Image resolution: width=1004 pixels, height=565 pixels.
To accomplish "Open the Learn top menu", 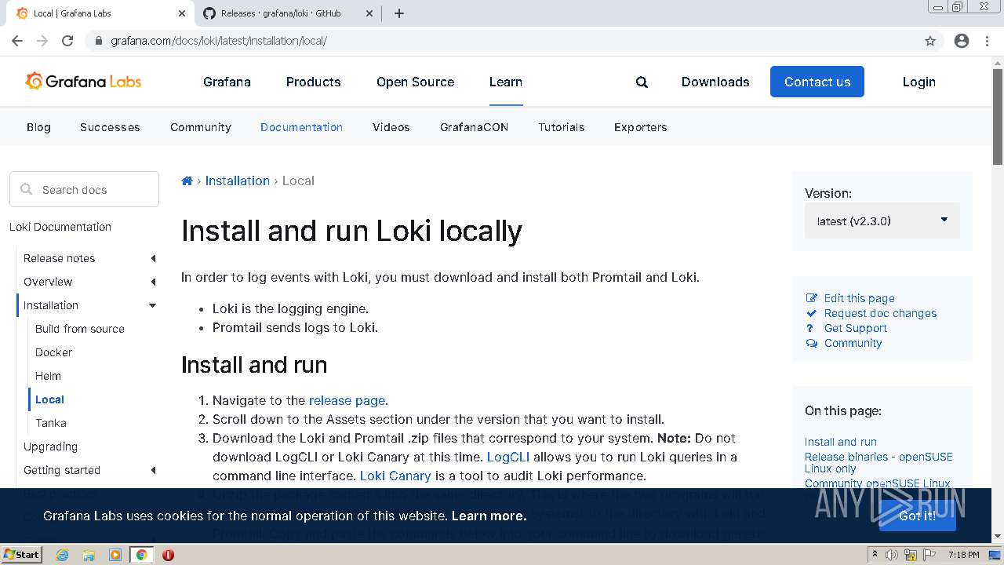I will coord(506,82).
